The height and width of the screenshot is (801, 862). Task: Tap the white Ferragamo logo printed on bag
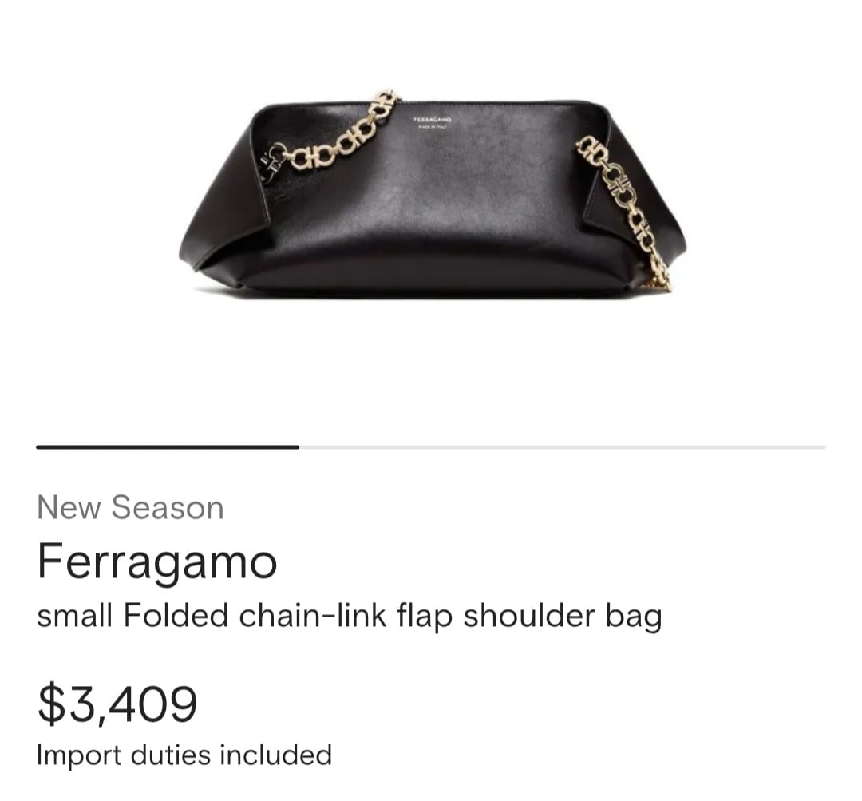tap(432, 123)
